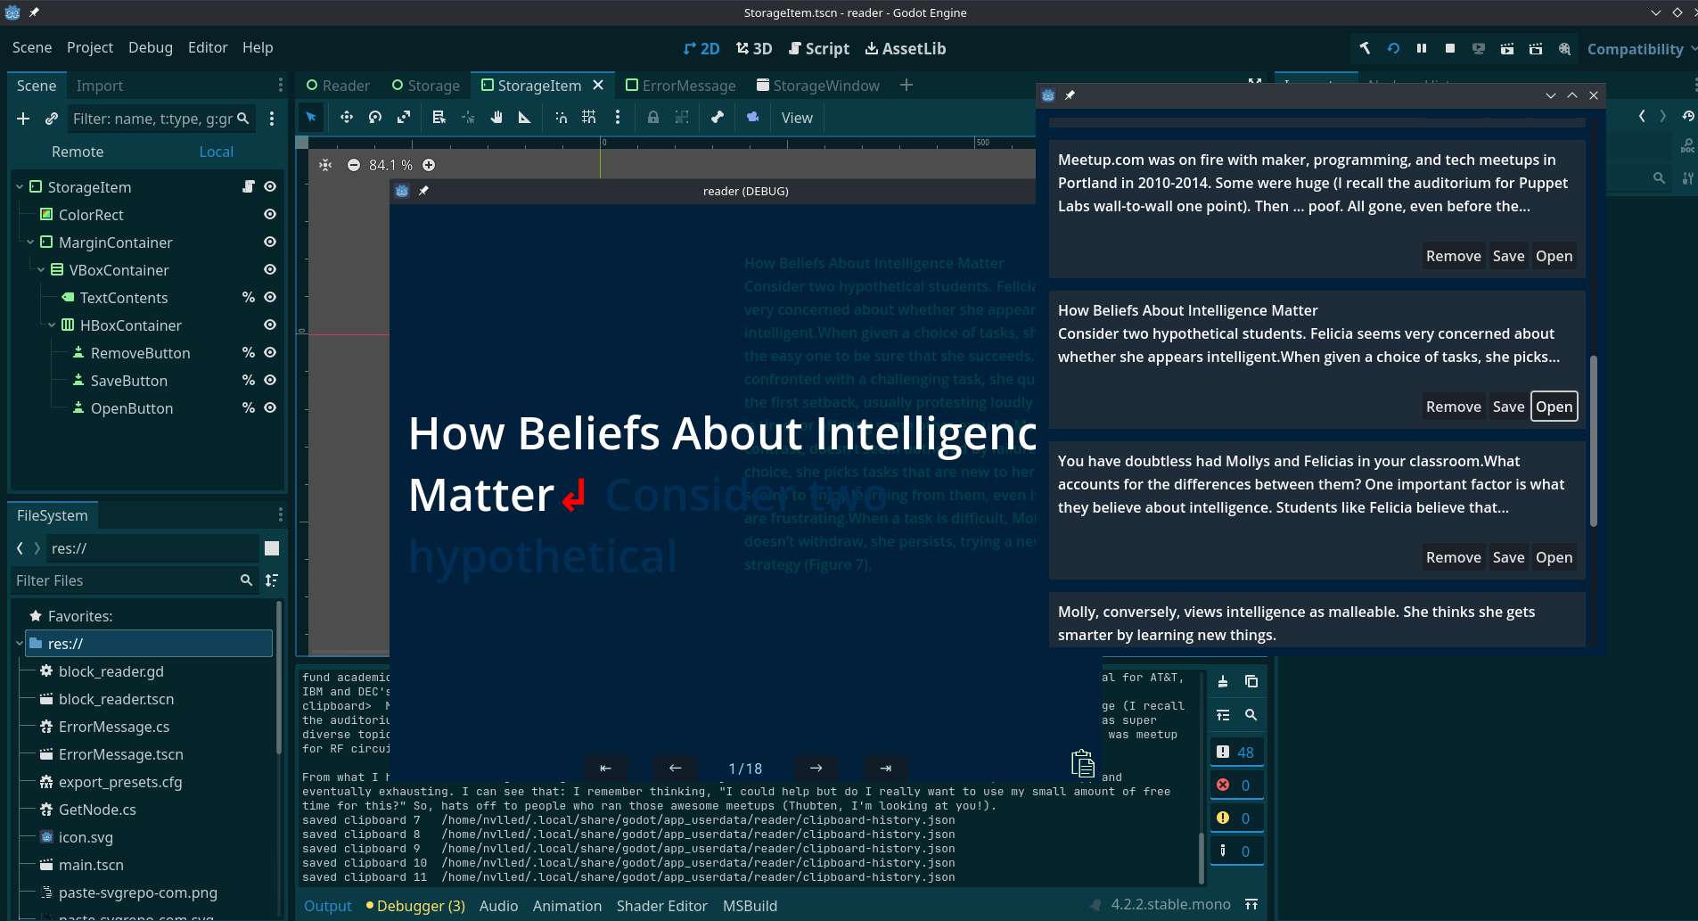Image resolution: width=1698 pixels, height=921 pixels.
Task: Open the Storage scene tab
Action: 425,86
